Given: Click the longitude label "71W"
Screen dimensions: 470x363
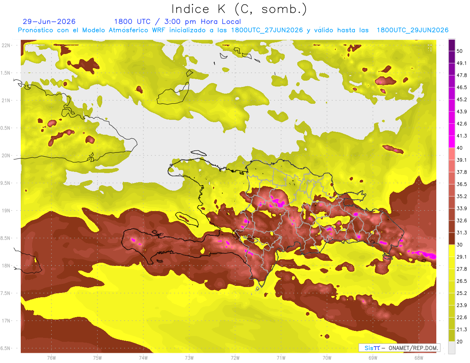Looking at the screenshot, I should coord(281,358).
